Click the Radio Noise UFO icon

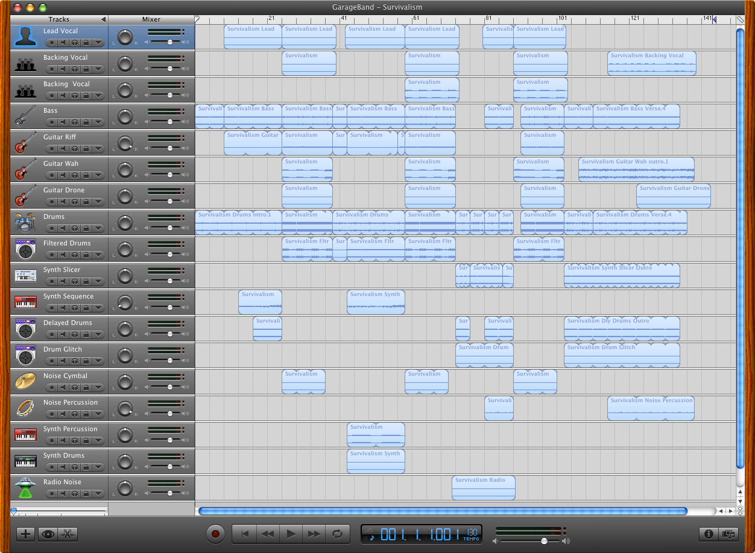25,488
